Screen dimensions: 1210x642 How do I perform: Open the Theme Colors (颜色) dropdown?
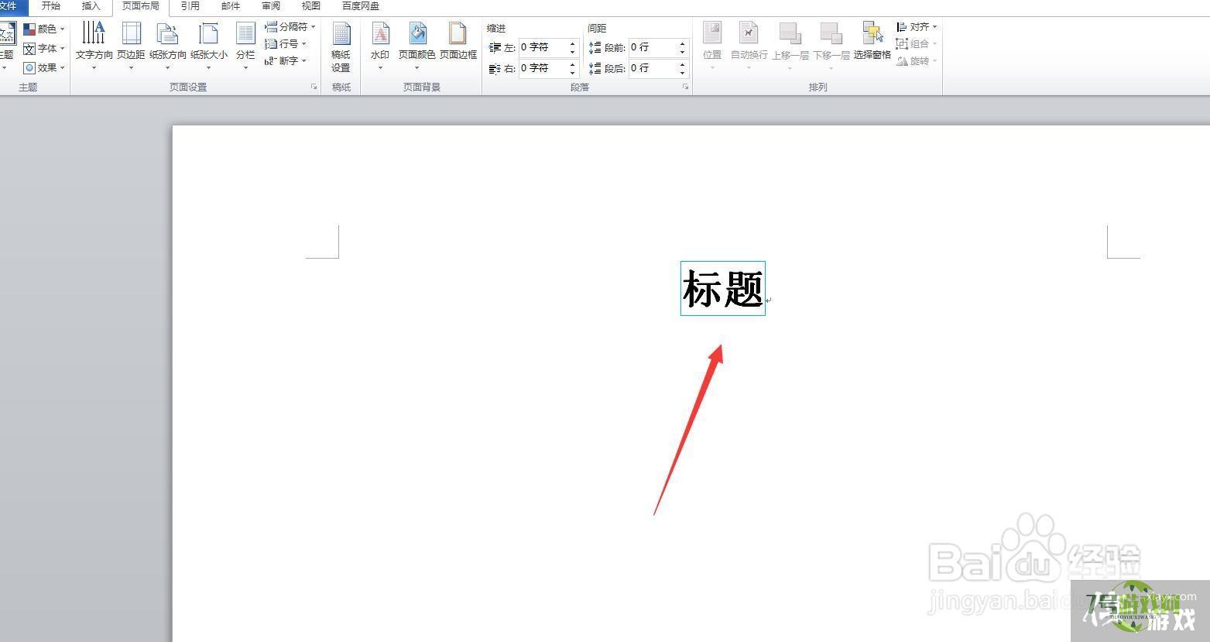click(x=44, y=29)
